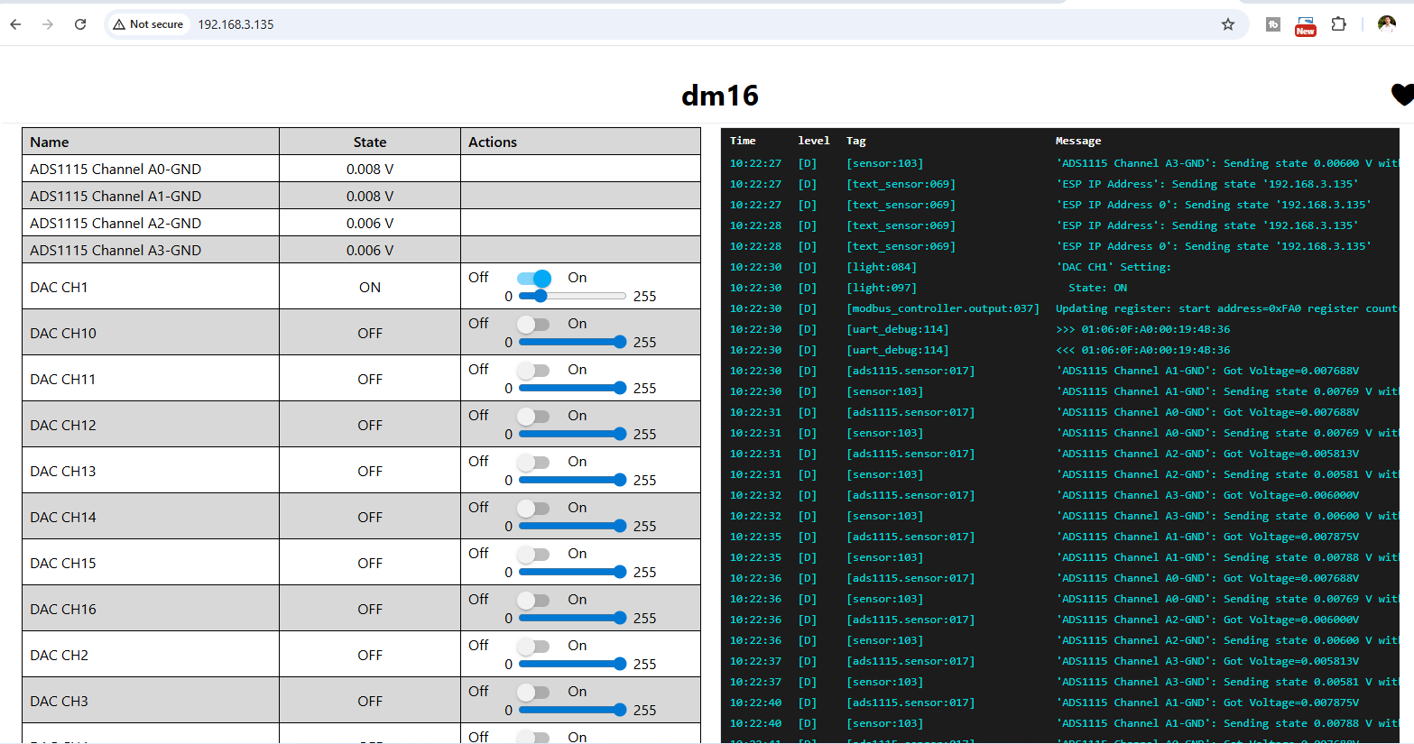Click the black heart icon
This screenshot has width=1414, height=744.
[1402, 94]
